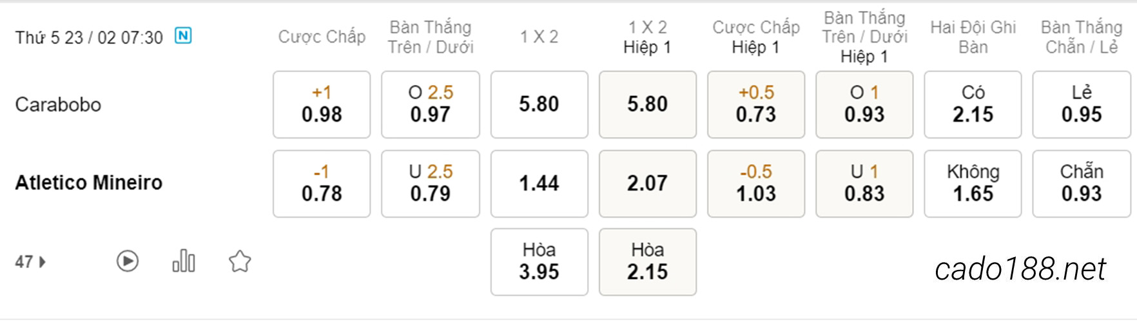Viewport: 1137px width, 326px height.
Task: Select both teams score Không at 1.65
Action: click(973, 184)
